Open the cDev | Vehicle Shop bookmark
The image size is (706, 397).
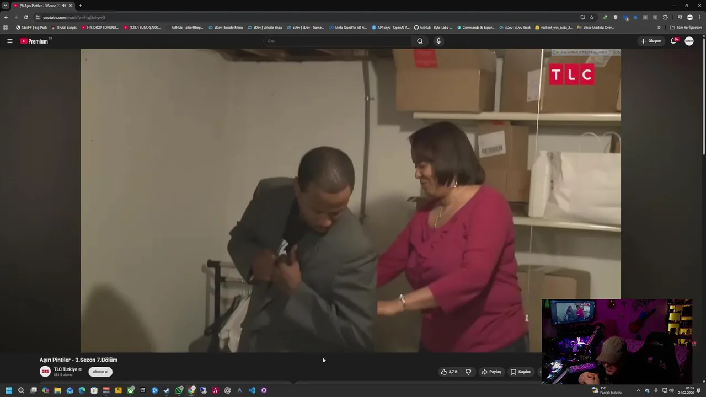265,28
